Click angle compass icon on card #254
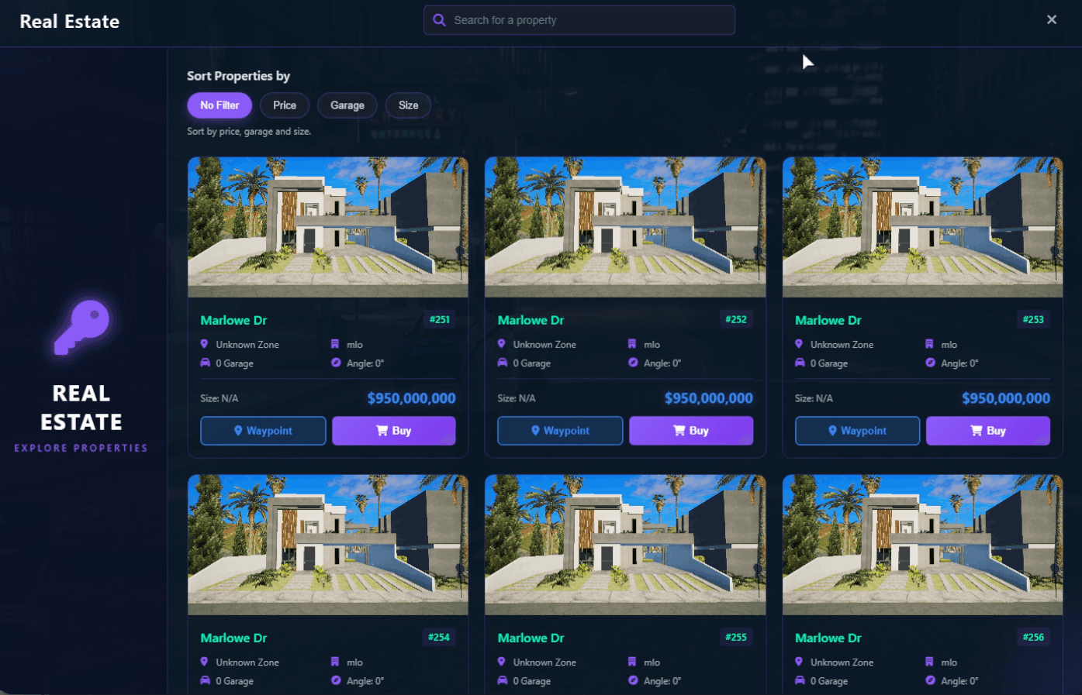1082x695 pixels. click(336, 680)
